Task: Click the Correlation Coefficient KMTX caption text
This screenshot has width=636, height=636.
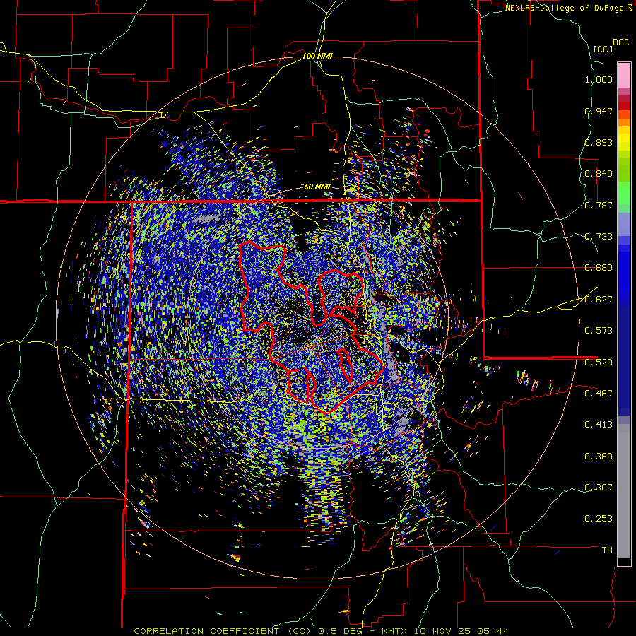Action: [321, 631]
